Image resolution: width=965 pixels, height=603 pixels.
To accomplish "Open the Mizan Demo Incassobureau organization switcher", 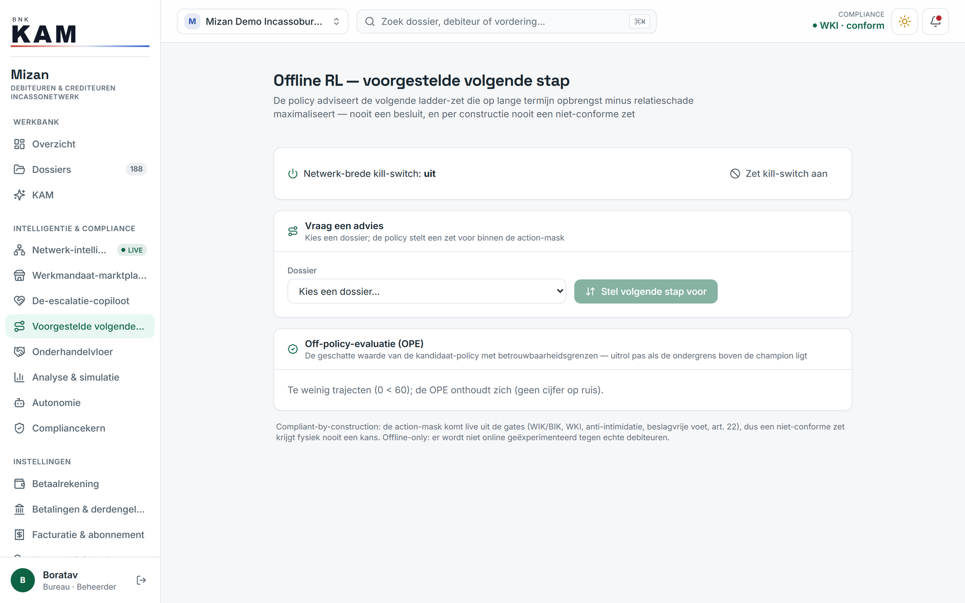I will 262,22.
